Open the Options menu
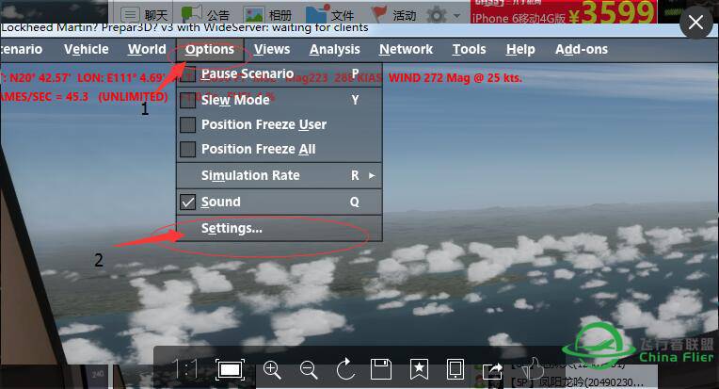Viewport: 719px width, 389px height. click(209, 49)
